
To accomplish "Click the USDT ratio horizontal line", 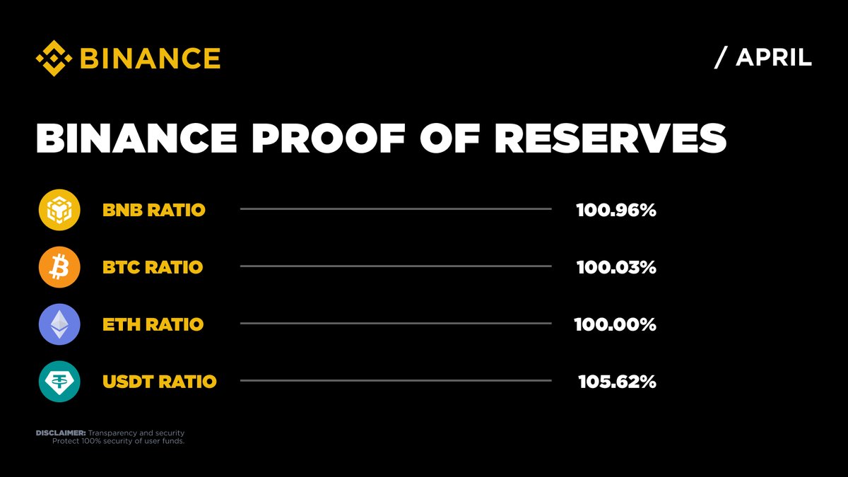I will coord(395,381).
